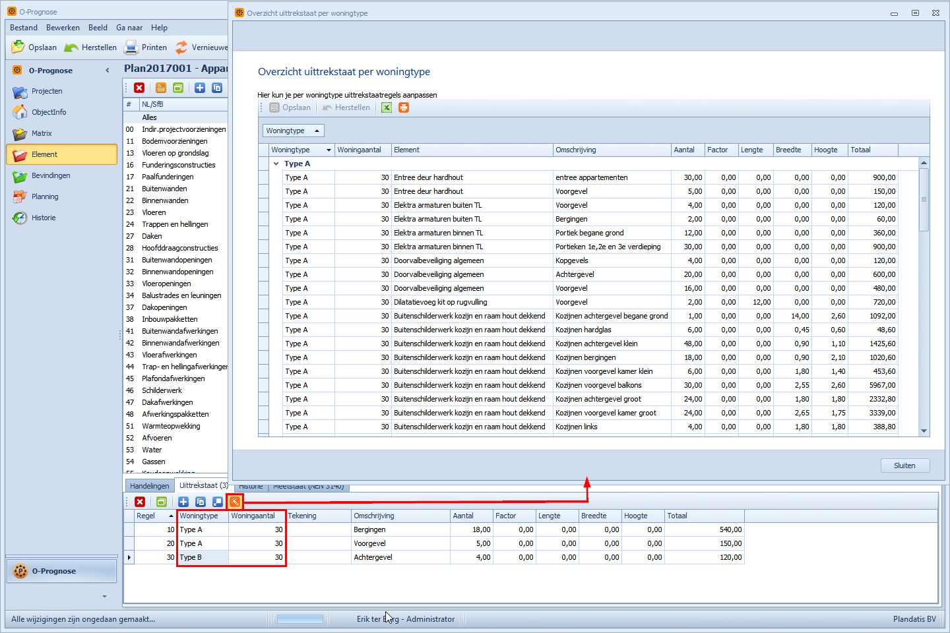Select '22 Binnenwanden' in NL/SfB list
Image resolution: width=950 pixels, height=633 pixels.
175,200
